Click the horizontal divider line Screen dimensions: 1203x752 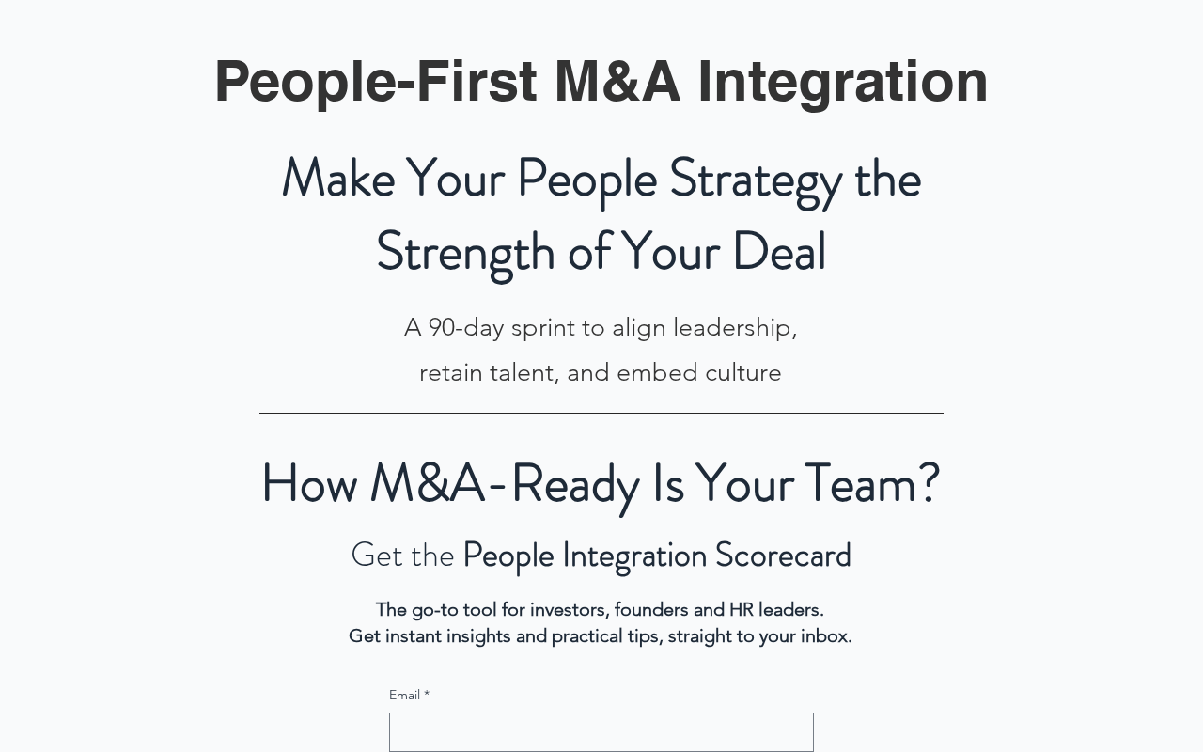(601, 413)
